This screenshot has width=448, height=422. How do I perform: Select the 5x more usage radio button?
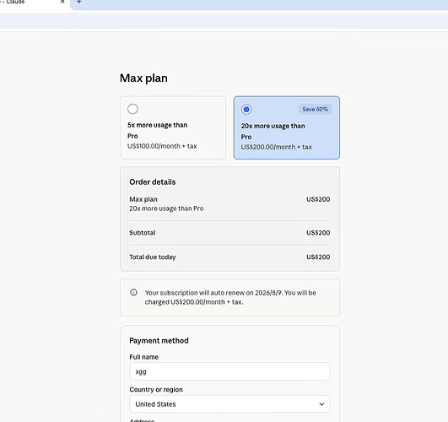click(132, 109)
